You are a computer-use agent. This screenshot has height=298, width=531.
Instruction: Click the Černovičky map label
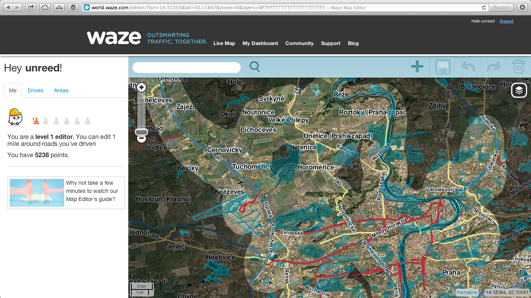pos(225,150)
